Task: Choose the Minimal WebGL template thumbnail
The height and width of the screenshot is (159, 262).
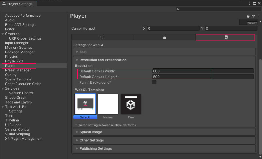Action: [108, 104]
